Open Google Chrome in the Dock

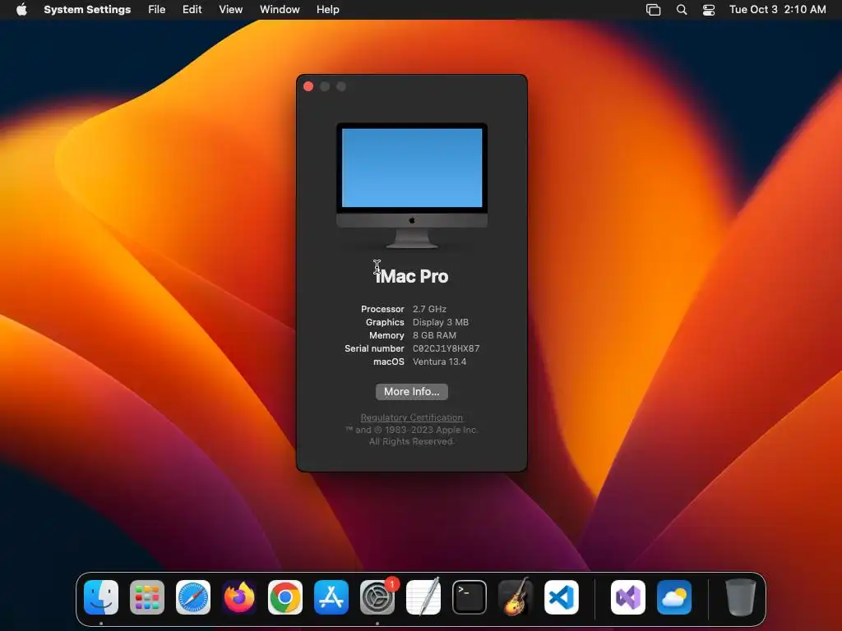coord(285,597)
